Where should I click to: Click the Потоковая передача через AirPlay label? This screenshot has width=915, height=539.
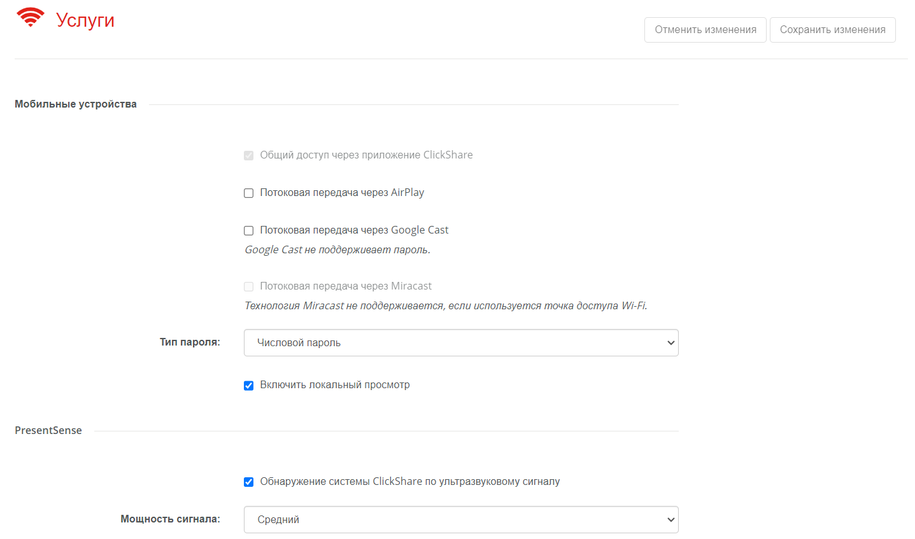pyautogui.click(x=342, y=192)
